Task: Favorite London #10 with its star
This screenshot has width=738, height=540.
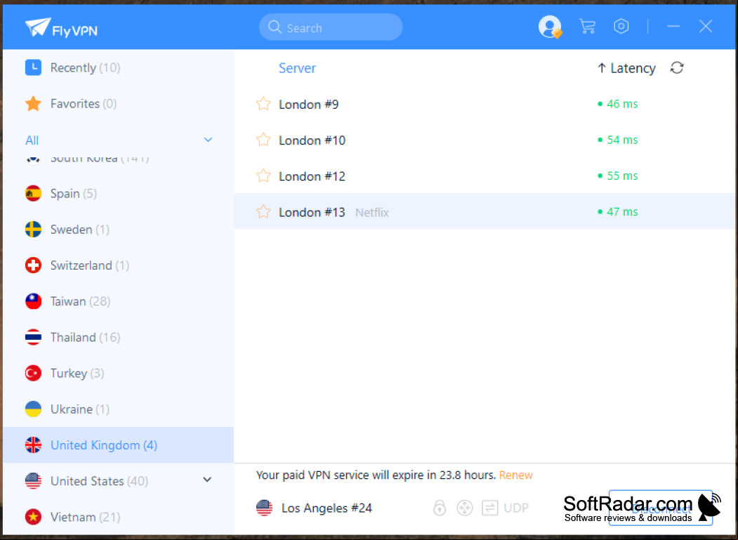Action: 263,140
